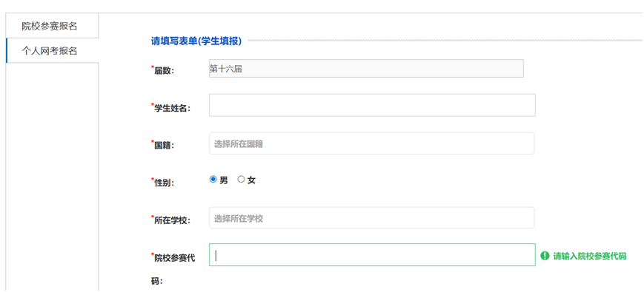Choose gender via the 男 label text

click(223, 180)
